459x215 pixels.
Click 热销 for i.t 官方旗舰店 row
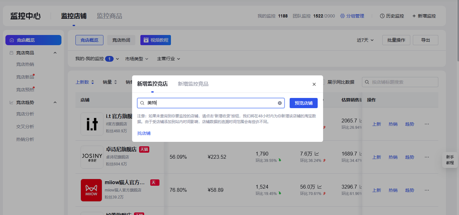point(393,124)
